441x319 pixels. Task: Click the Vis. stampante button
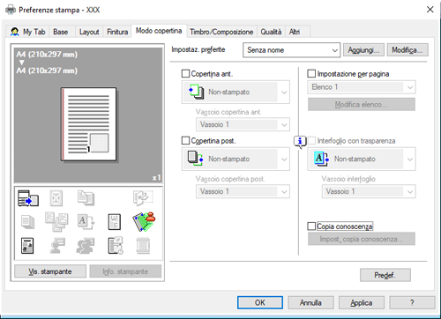coord(50,271)
